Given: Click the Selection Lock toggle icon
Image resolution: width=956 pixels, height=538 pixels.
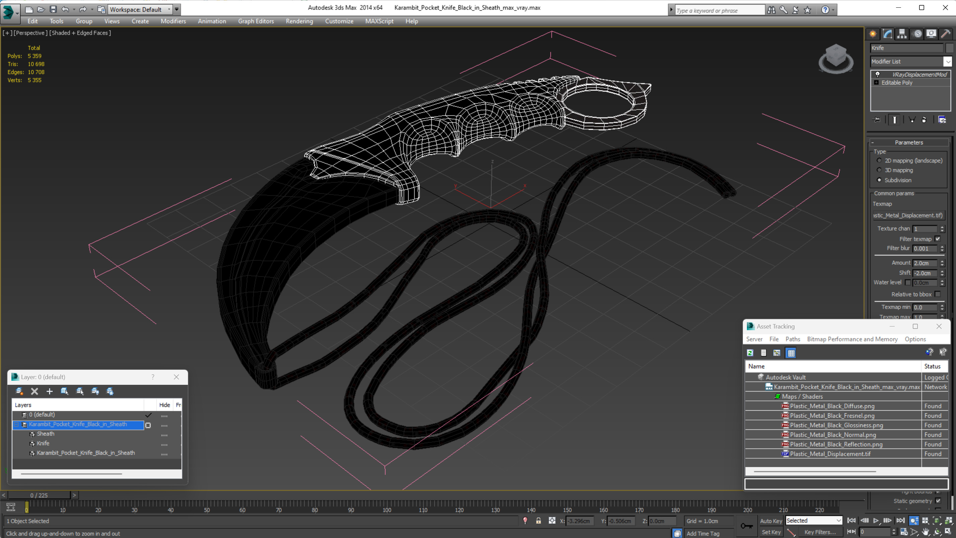Looking at the screenshot, I should 538,521.
